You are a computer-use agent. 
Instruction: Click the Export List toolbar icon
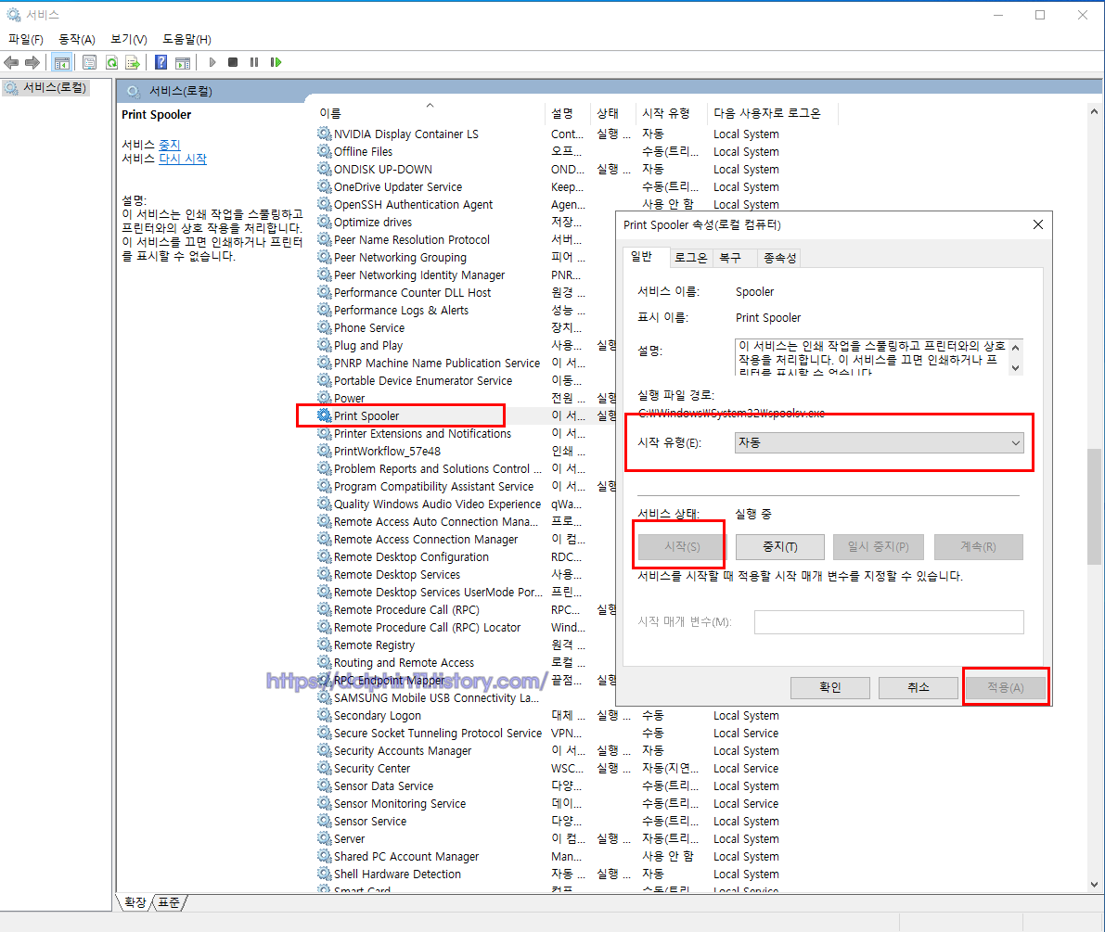(x=133, y=63)
